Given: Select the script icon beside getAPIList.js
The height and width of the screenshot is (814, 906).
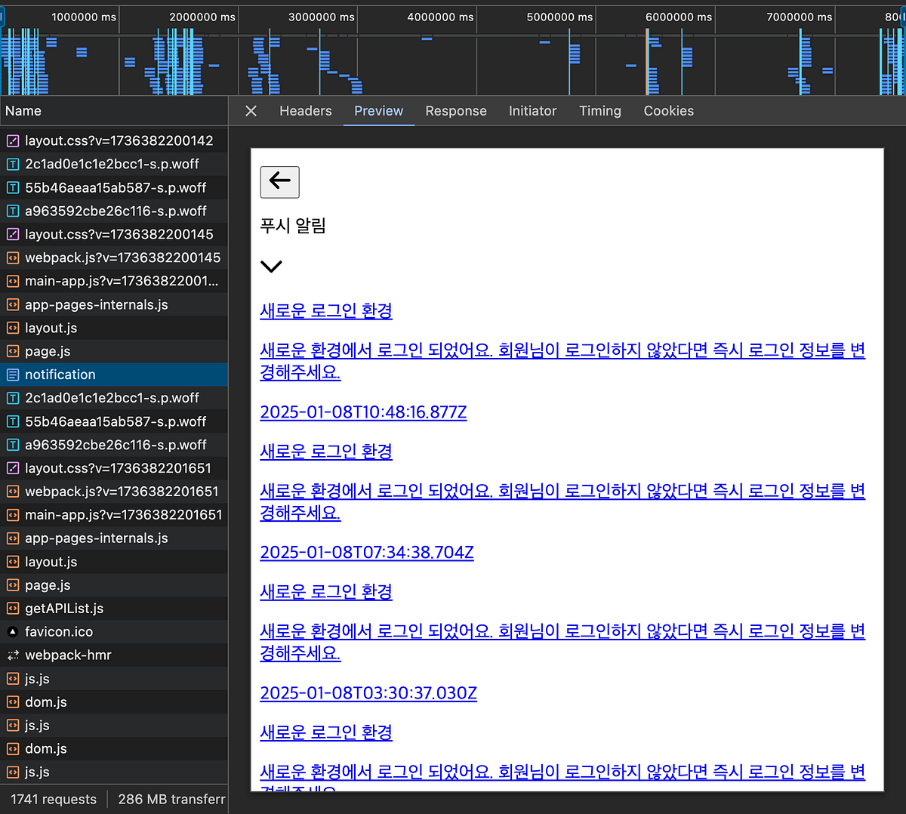Looking at the screenshot, I should click(12, 608).
